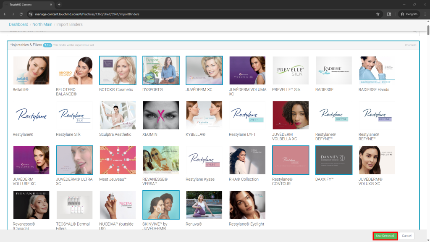430x242 pixels.
Task: Select the XEOMIN thumbnail
Action: tap(161, 115)
